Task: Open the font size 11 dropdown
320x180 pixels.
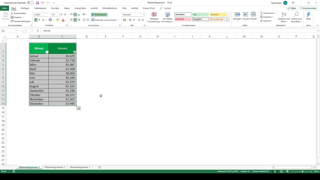Action: coord(58,15)
